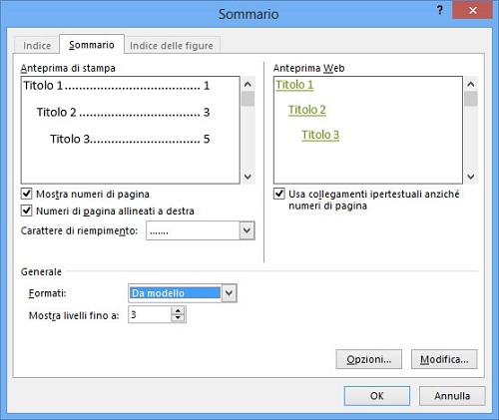Click the help question mark icon
Image resolution: width=499 pixels, height=420 pixels.
(440, 10)
